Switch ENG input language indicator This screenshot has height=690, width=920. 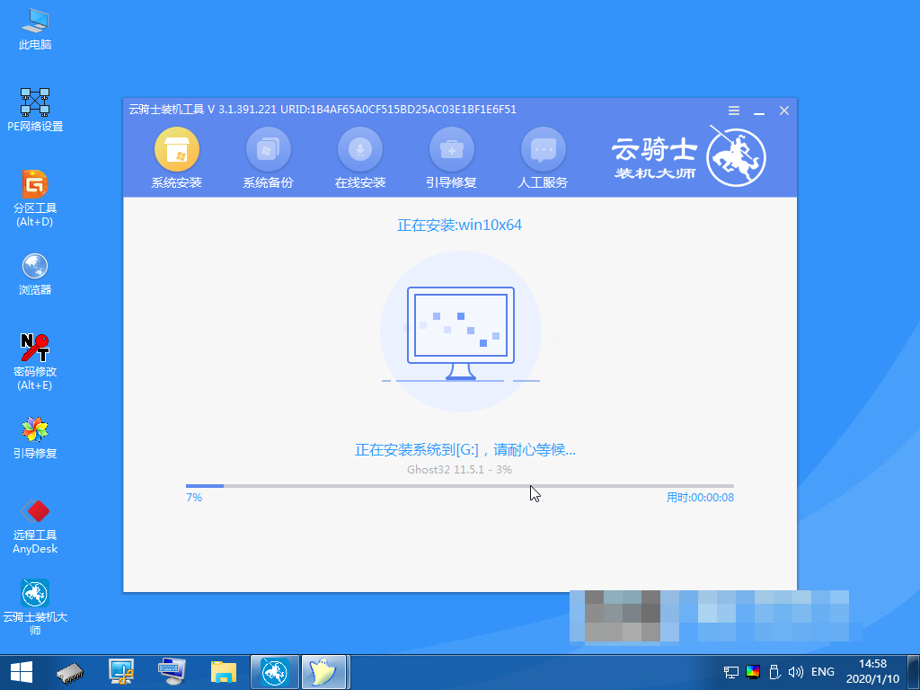pos(823,672)
